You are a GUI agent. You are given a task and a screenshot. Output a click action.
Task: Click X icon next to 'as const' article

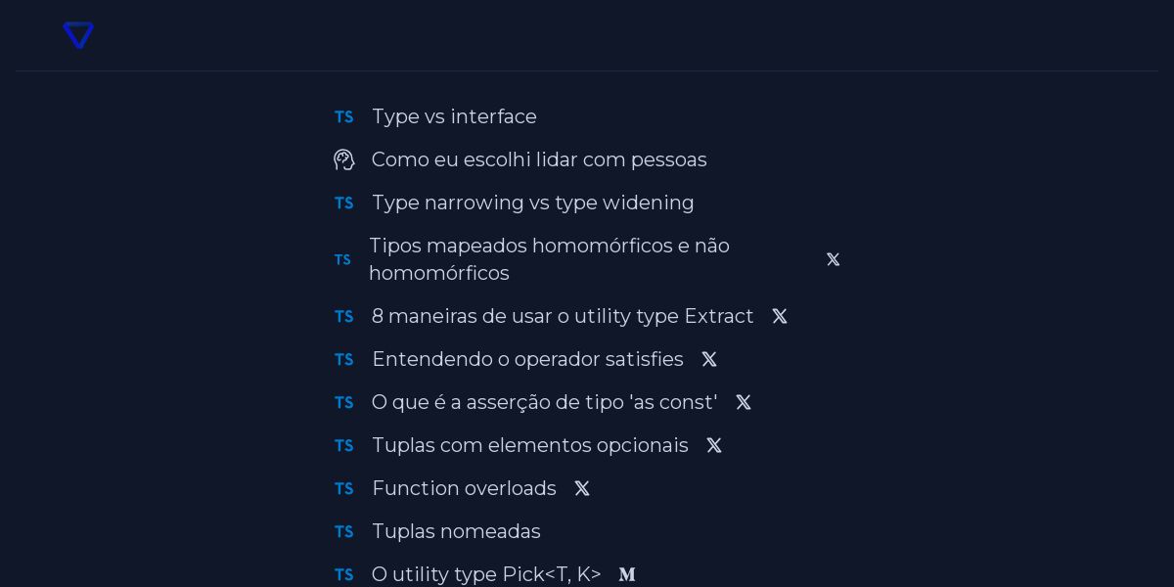(x=744, y=402)
